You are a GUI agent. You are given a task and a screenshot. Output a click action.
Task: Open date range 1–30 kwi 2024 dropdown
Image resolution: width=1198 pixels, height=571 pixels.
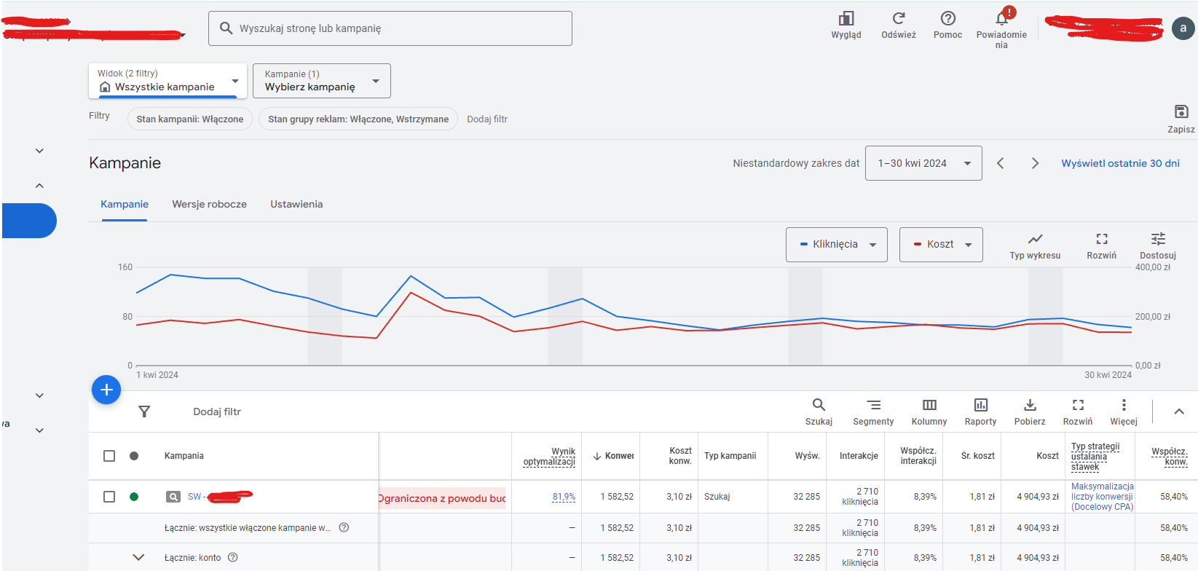coord(923,163)
